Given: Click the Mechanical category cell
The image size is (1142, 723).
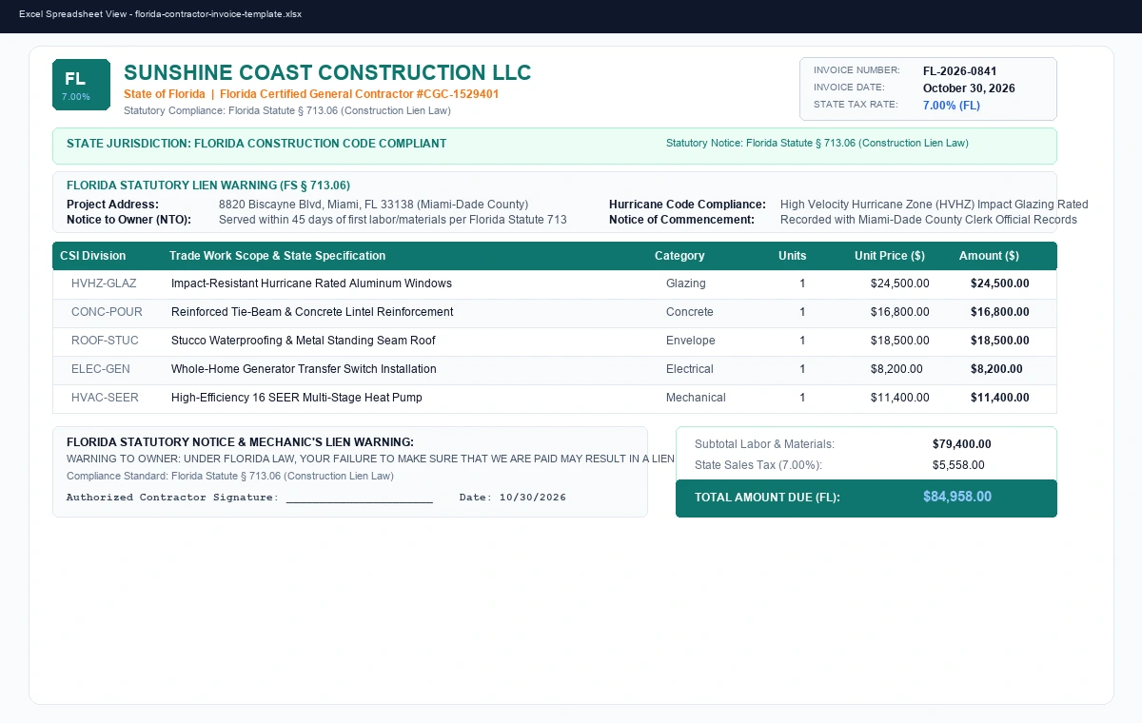Looking at the screenshot, I should pyautogui.click(x=696, y=398).
